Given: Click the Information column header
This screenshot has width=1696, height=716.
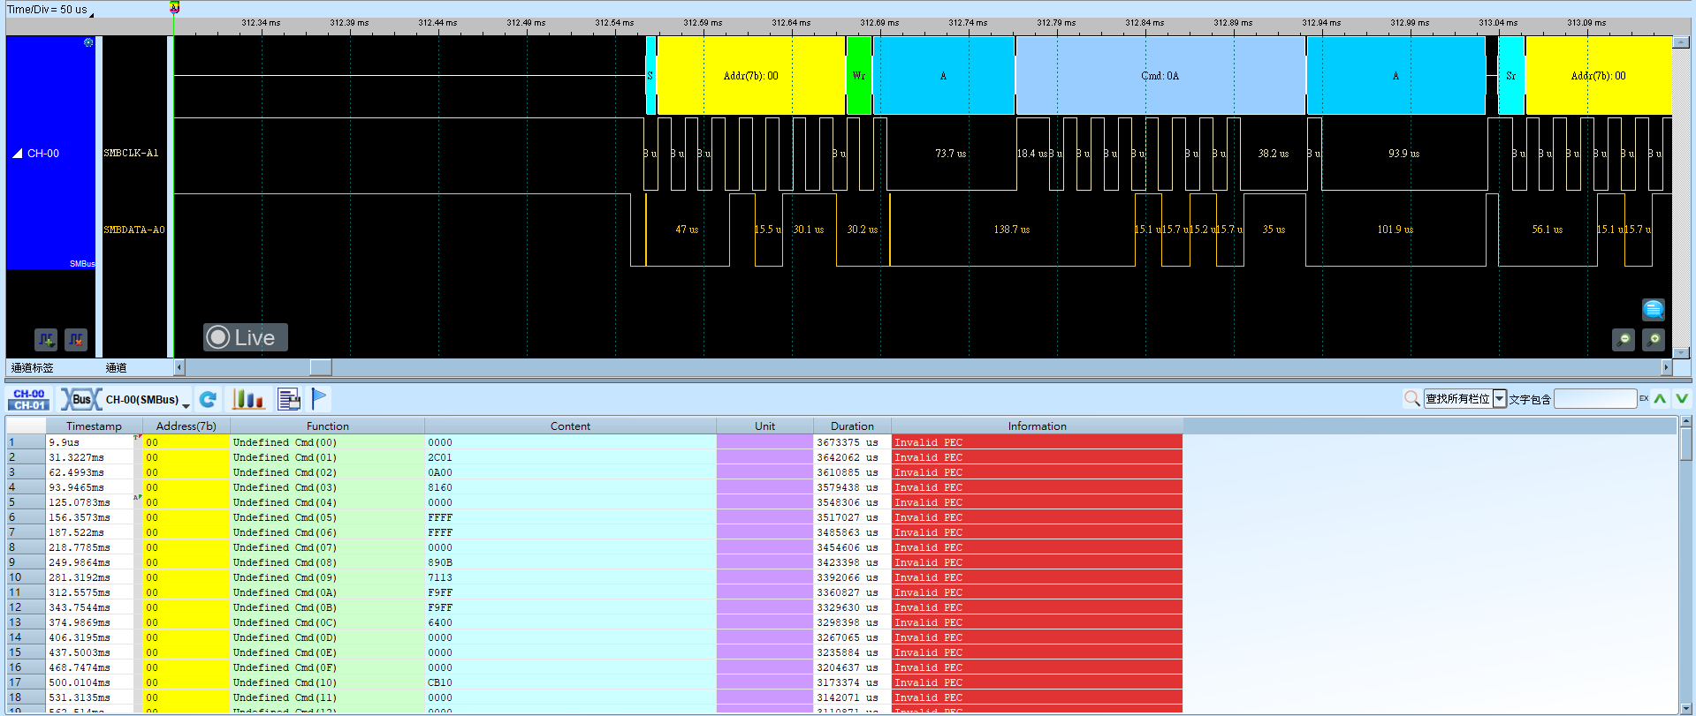Looking at the screenshot, I should pos(1037,426).
